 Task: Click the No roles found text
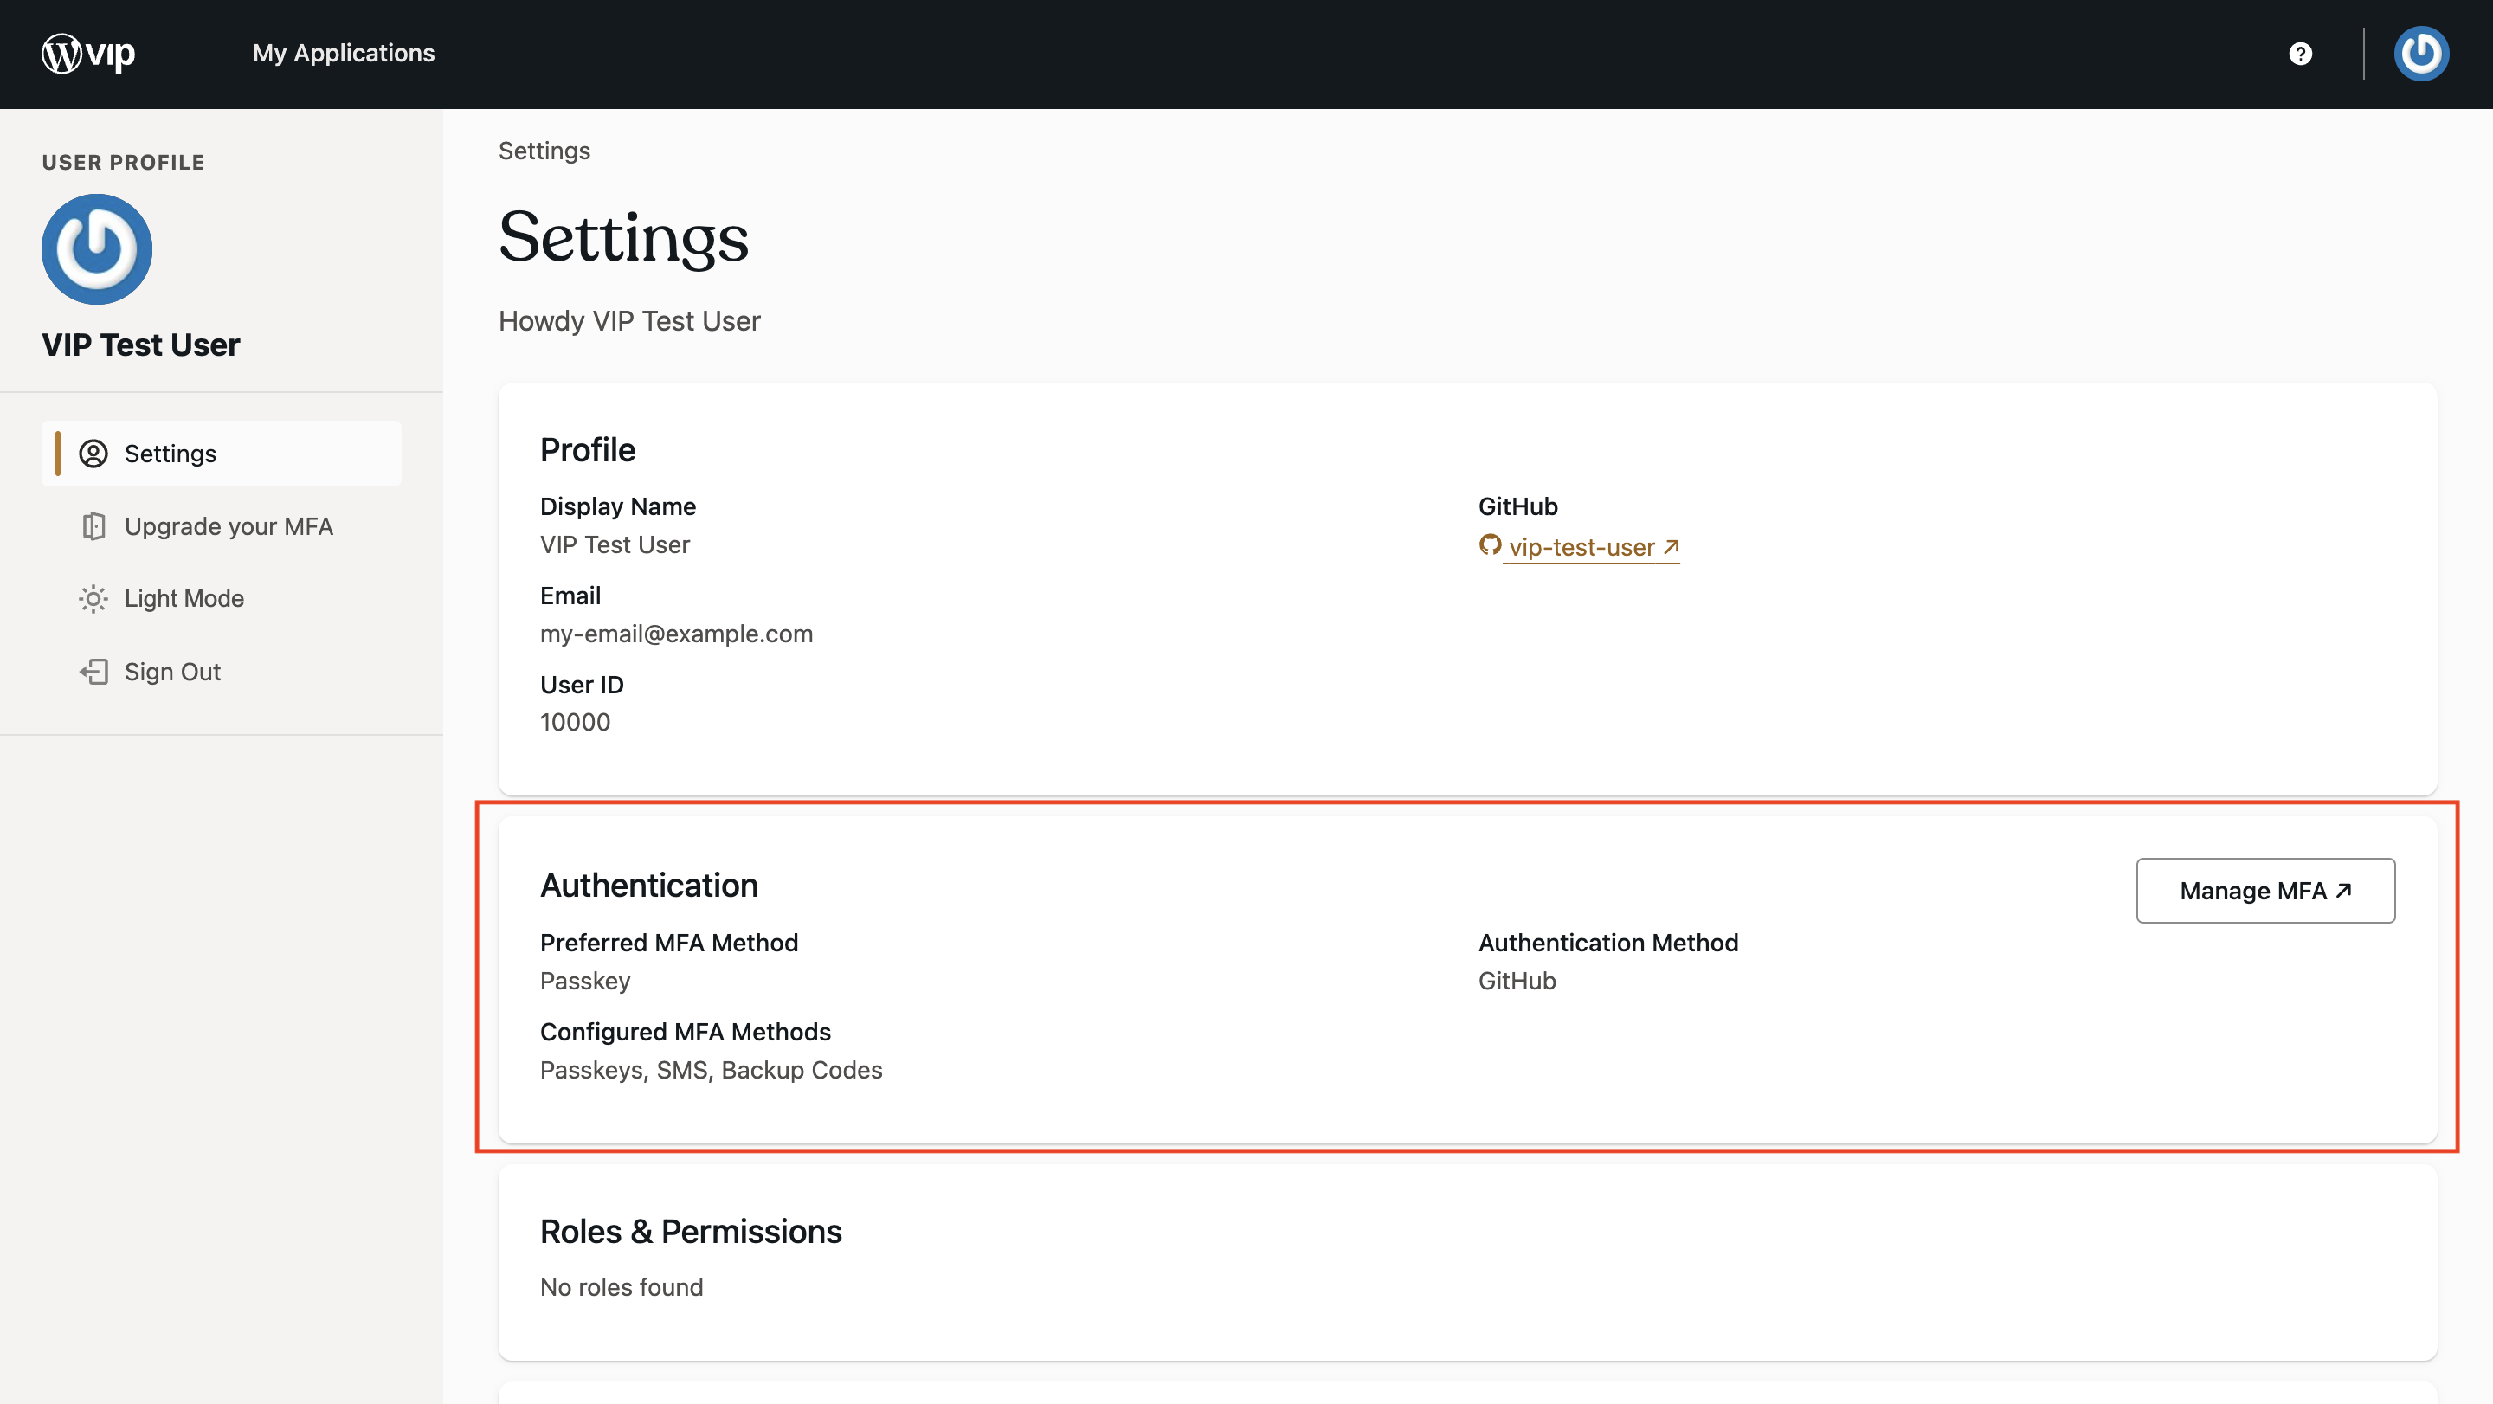622,1288
